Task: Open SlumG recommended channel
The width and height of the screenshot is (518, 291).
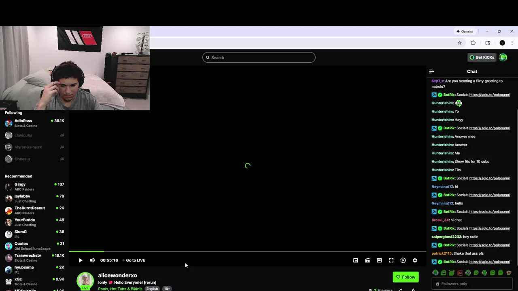Action: pyautogui.click(x=34, y=234)
